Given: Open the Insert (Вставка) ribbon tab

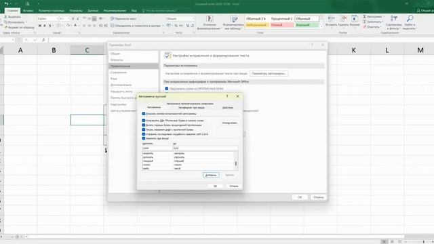Looking at the screenshot, I should pyautogui.click(x=28, y=11).
